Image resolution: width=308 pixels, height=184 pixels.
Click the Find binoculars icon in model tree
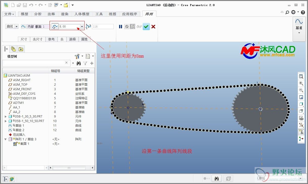79,63
